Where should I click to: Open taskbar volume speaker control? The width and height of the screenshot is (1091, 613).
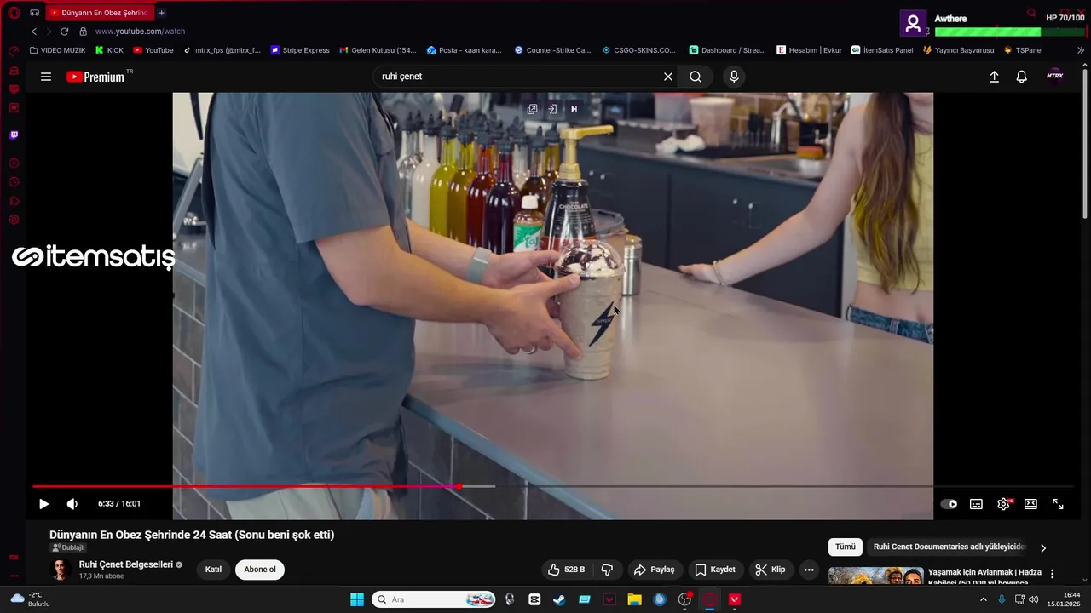(x=1033, y=599)
